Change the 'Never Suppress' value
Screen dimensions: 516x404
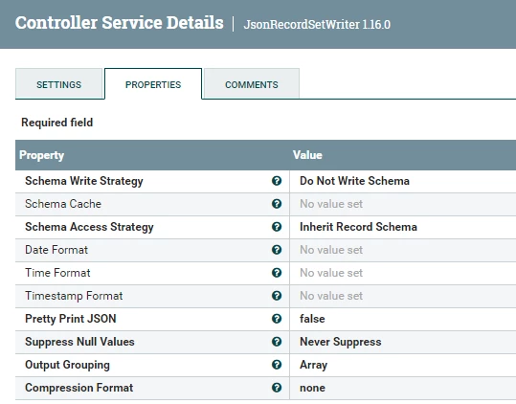(340, 342)
